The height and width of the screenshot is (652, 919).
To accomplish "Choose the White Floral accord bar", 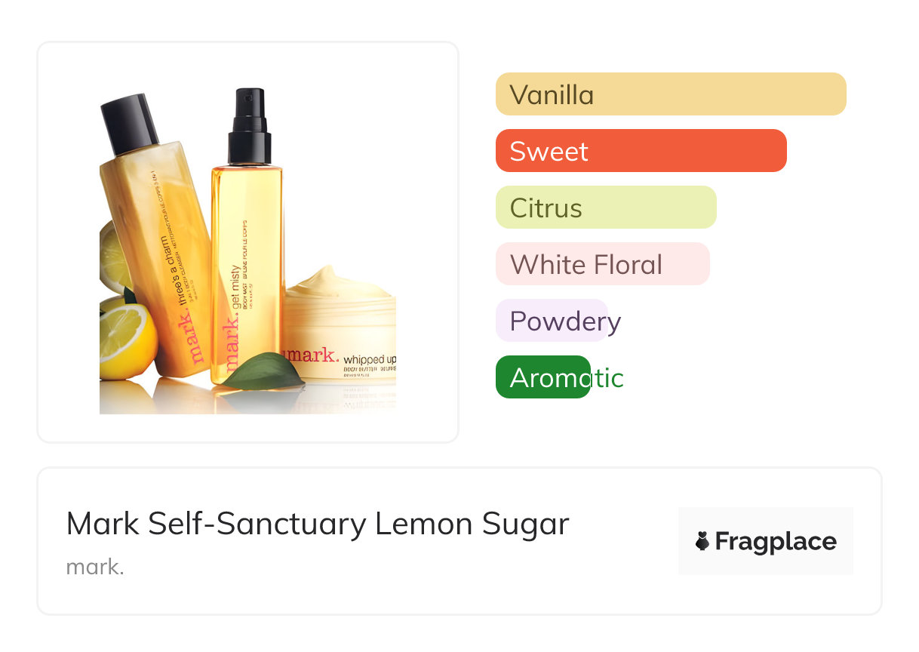I will (x=602, y=264).
